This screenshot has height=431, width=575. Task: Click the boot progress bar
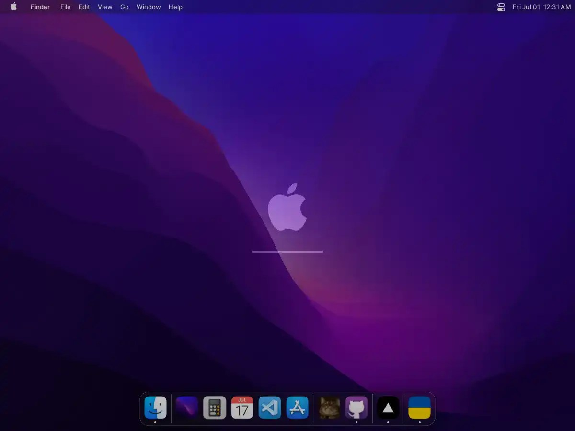(287, 252)
